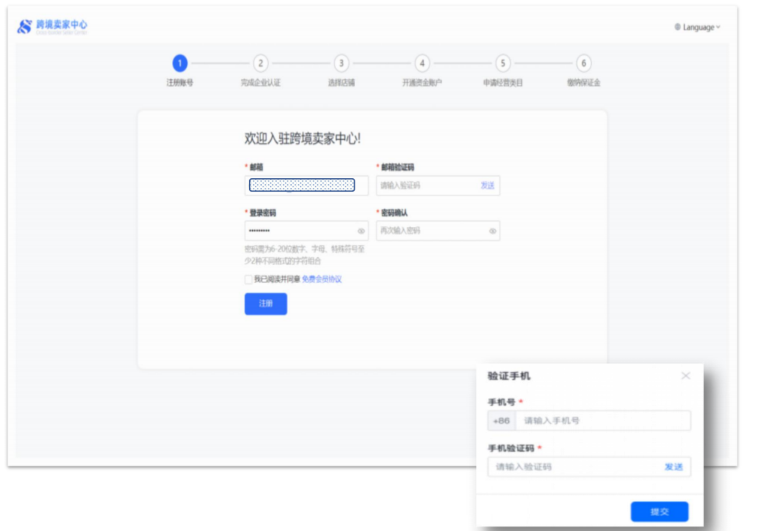This screenshot has height=531, width=772.
Task: Open the 免费会员协议 link
Action: click(x=322, y=279)
